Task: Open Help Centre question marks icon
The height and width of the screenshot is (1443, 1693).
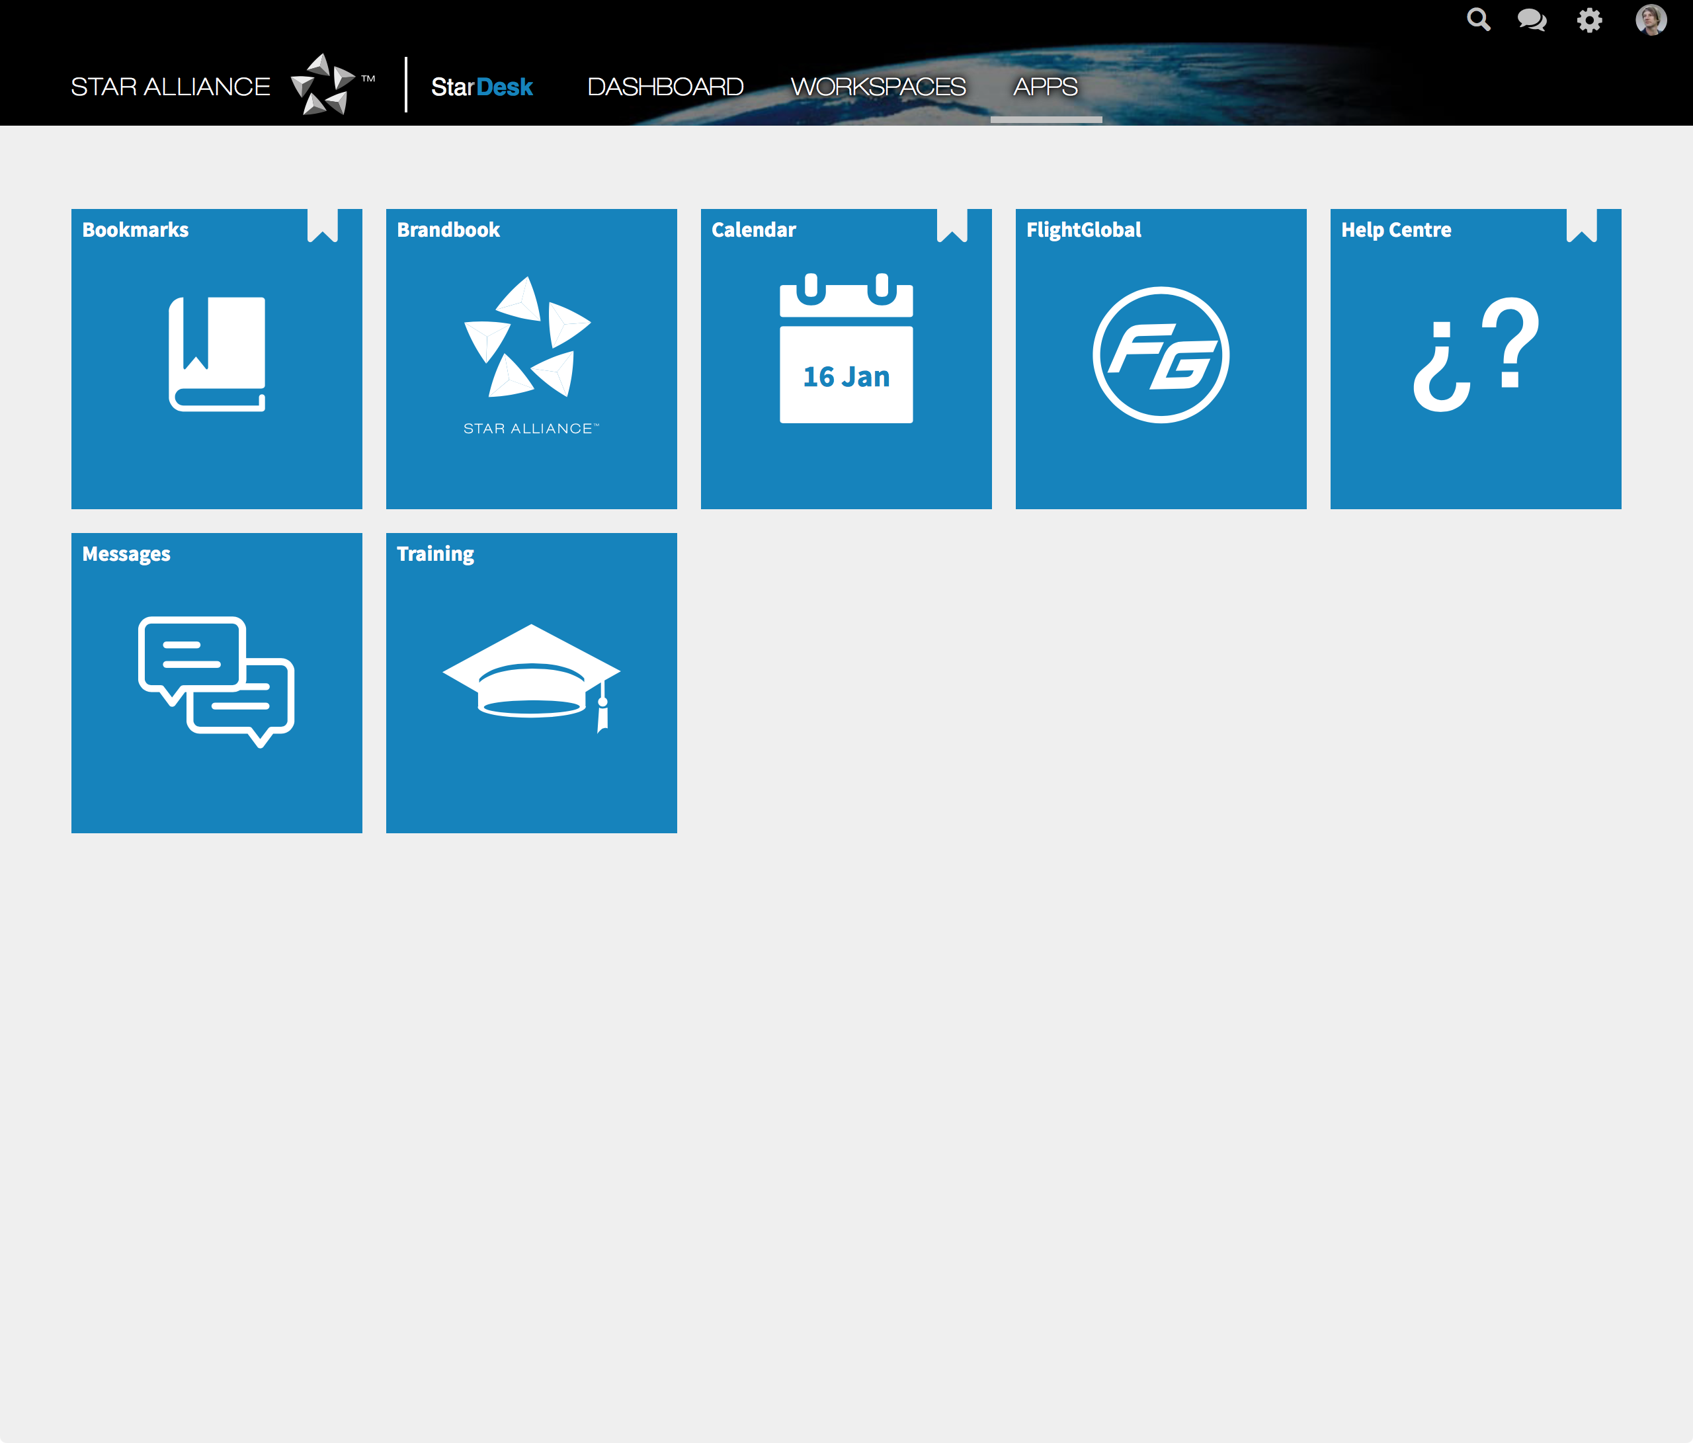Action: 1475,354
